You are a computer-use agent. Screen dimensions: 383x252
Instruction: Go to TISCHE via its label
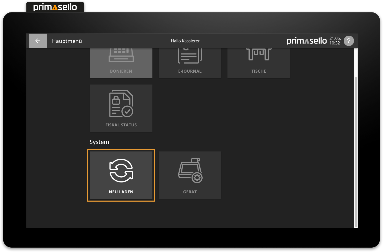point(259,71)
